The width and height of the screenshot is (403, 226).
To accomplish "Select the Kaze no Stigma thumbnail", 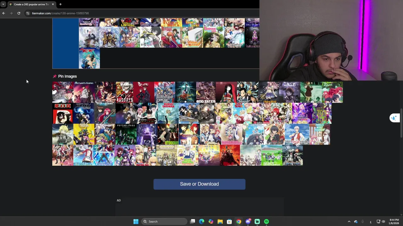I will coord(105,113).
